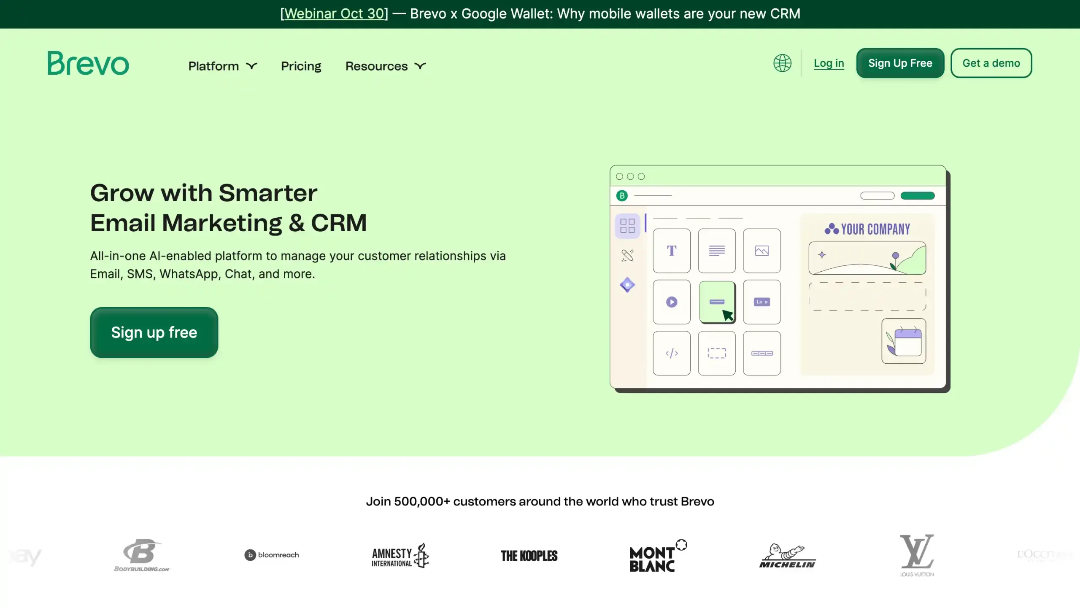Click the text block T icon in illustration
The image size is (1080, 608).
[x=672, y=251]
